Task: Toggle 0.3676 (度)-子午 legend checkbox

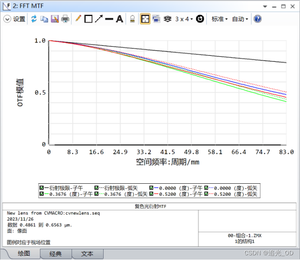Action: pyautogui.click(x=41, y=194)
